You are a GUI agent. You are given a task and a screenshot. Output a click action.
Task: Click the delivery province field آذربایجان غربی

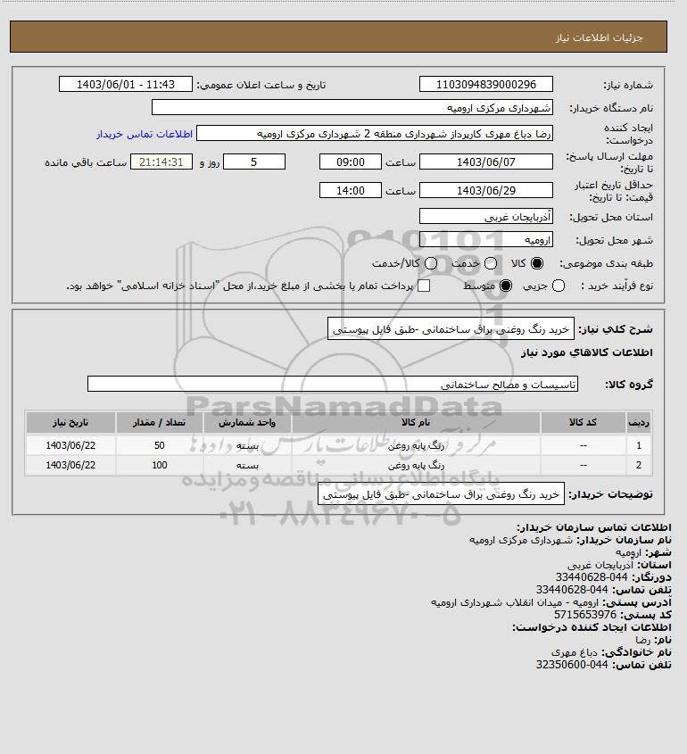[486, 217]
